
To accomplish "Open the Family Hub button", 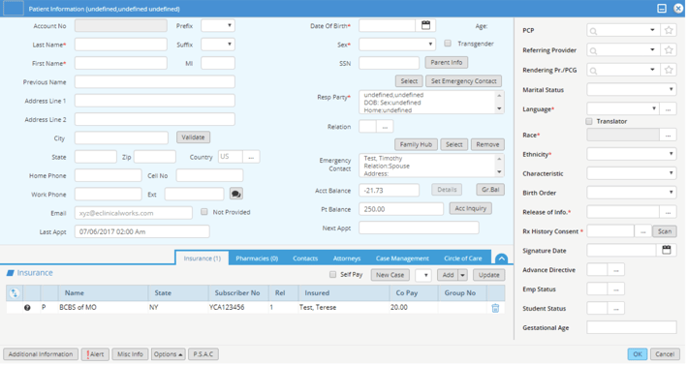I will click(416, 144).
